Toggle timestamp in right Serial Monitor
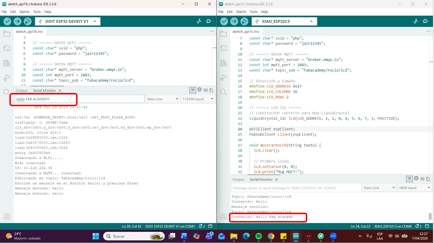Viewport: 434px width, 243px height. pyautogui.click(x=416, y=179)
